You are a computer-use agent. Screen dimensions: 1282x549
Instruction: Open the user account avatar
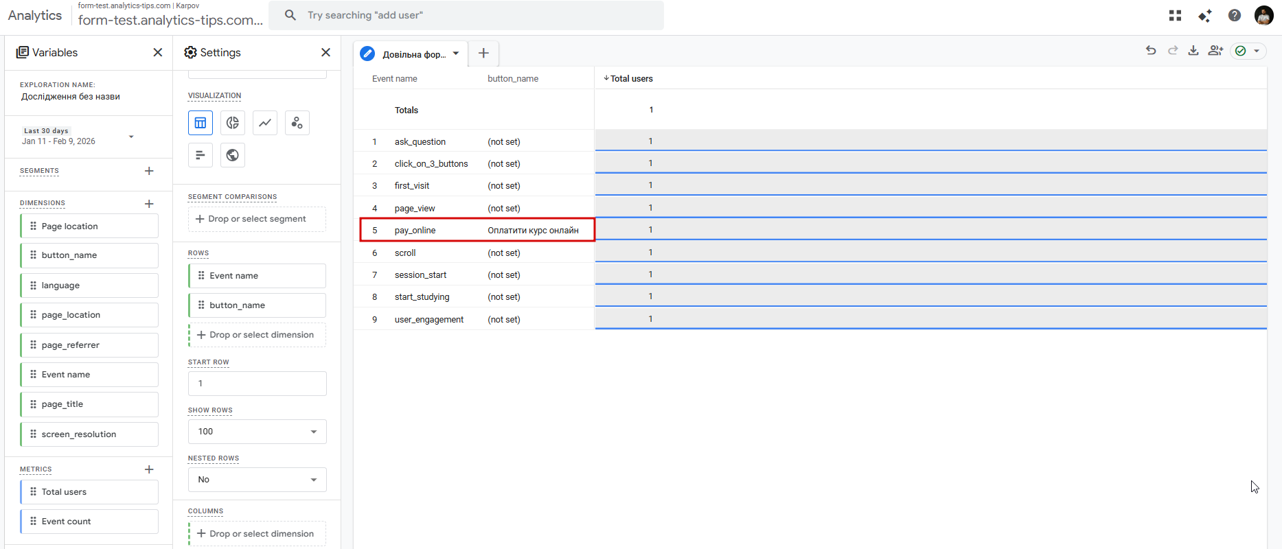[x=1264, y=15]
